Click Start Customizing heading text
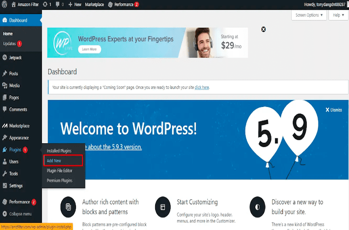Image resolution: width=349 pixels, height=230 pixels. tap(197, 202)
